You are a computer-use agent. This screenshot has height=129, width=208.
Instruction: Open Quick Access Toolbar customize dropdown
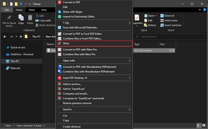coord(29,4)
